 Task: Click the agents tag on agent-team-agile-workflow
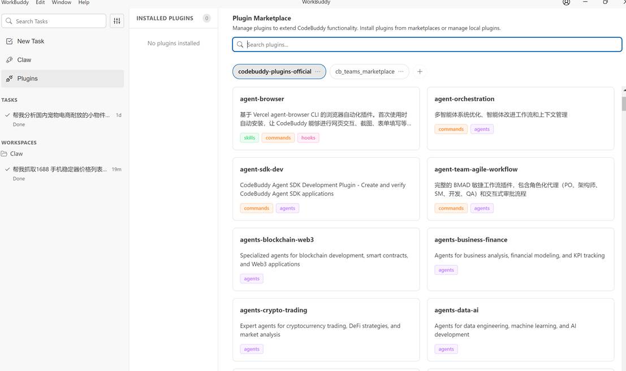pyautogui.click(x=482, y=208)
